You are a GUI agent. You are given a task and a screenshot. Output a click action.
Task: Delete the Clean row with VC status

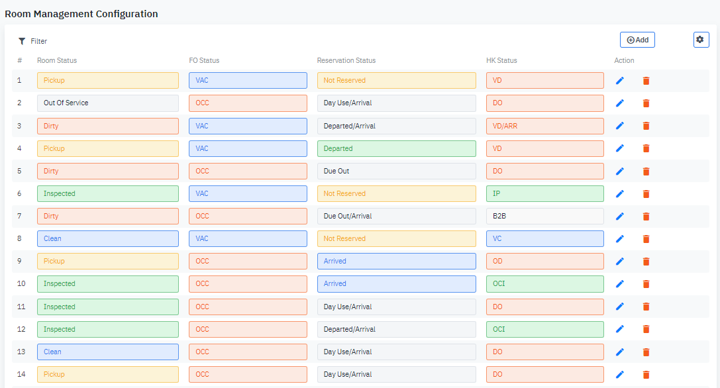pyautogui.click(x=646, y=238)
